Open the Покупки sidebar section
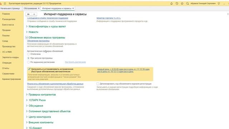Viewport: 229px width, 129px height. tap(6, 35)
